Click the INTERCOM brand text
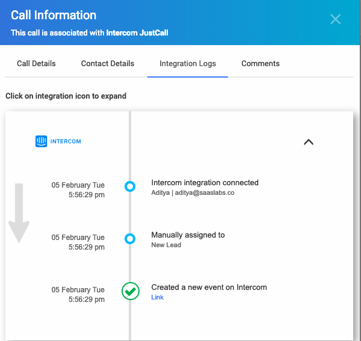Viewport: 361px width, 341px height. 66,141
